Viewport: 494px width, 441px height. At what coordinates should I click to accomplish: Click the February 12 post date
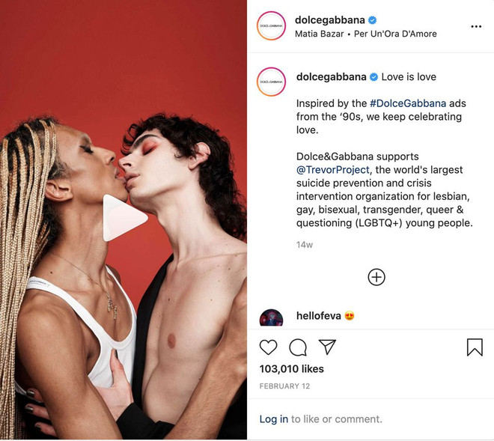(x=284, y=386)
